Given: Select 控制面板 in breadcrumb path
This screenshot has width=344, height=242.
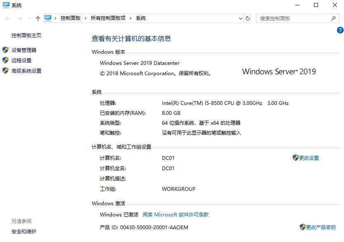Looking at the screenshot, I should click(71, 18).
